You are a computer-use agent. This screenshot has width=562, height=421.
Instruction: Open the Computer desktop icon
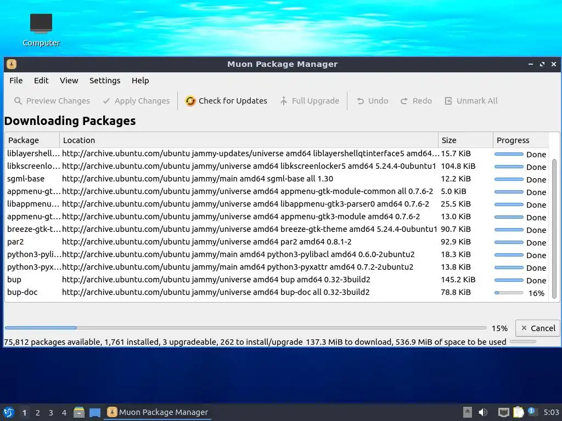pos(41,30)
